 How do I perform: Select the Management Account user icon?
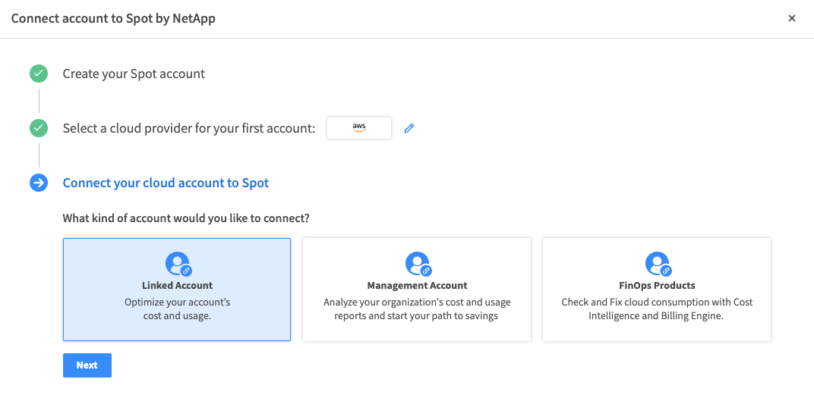(418, 264)
